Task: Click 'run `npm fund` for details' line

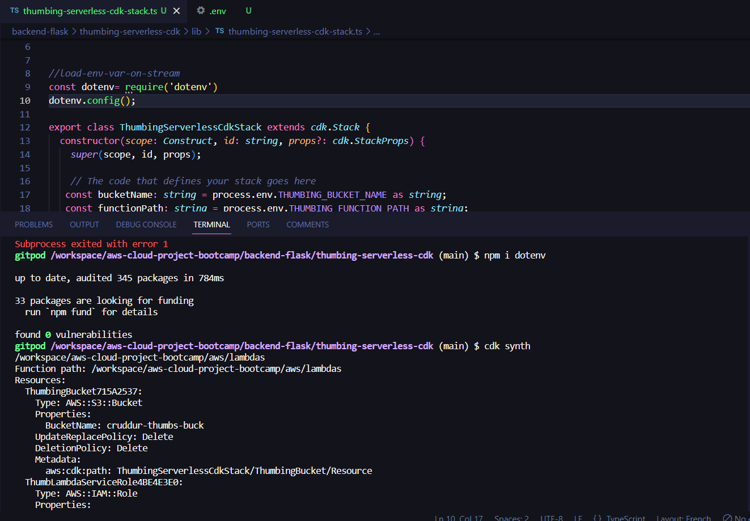Action: click(x=91, y=312)
